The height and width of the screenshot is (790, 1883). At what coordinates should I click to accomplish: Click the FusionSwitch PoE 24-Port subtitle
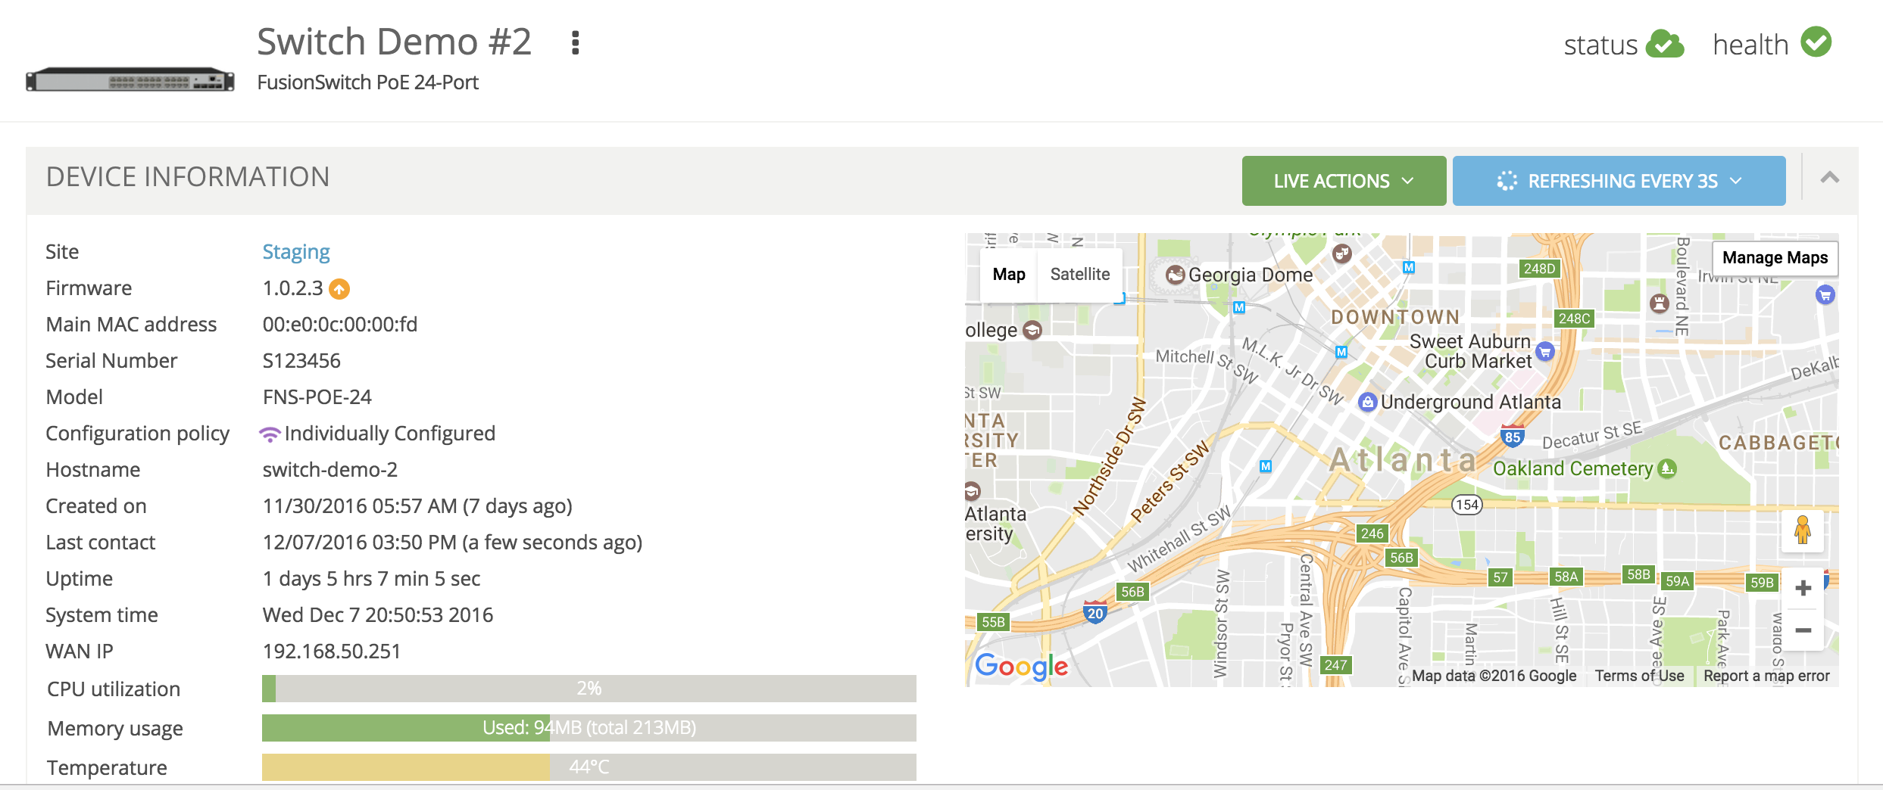[368, 82]
